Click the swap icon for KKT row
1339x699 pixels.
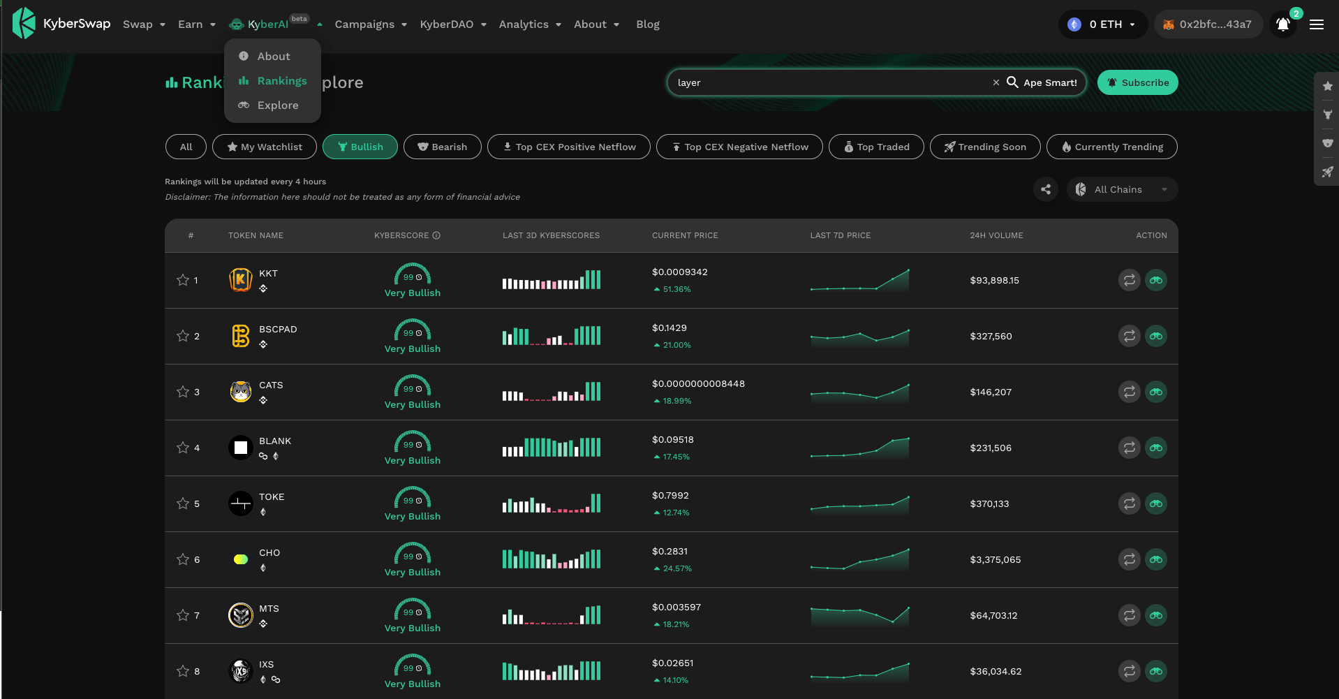pyautogui.click(x=1129, y=280)
